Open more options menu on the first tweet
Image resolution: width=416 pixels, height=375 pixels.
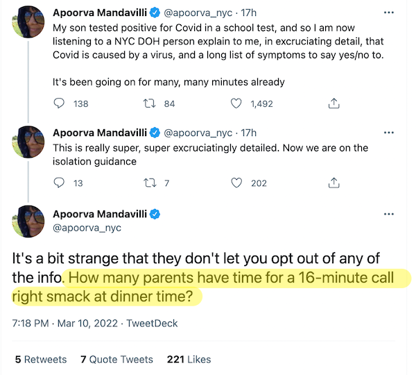[x=389, y=12]
